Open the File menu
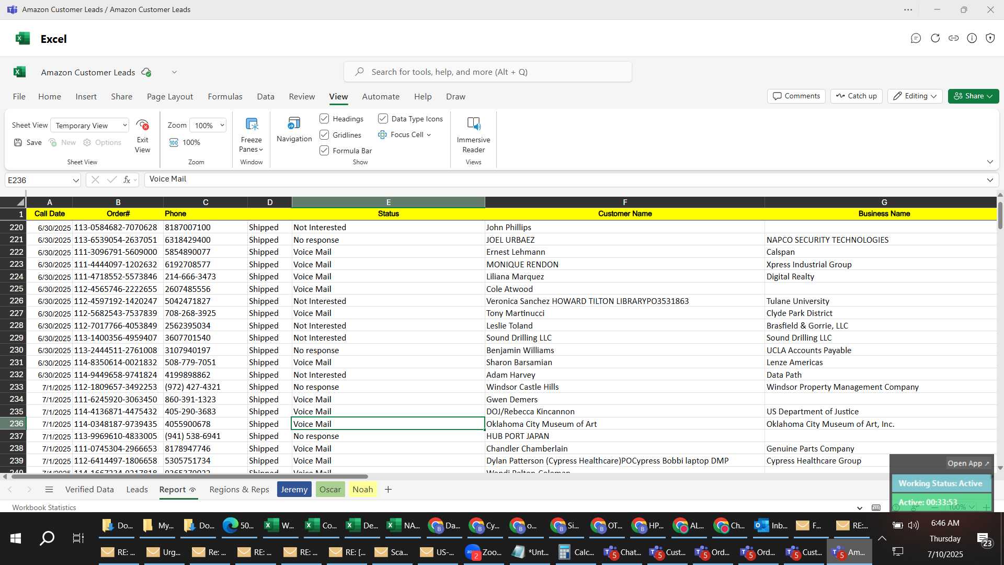The image size is (1004, 565). (x=19, y=97)
